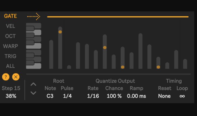Select the GATE lane tab
The width and height of the screenshot is (197, 116).
10,16
